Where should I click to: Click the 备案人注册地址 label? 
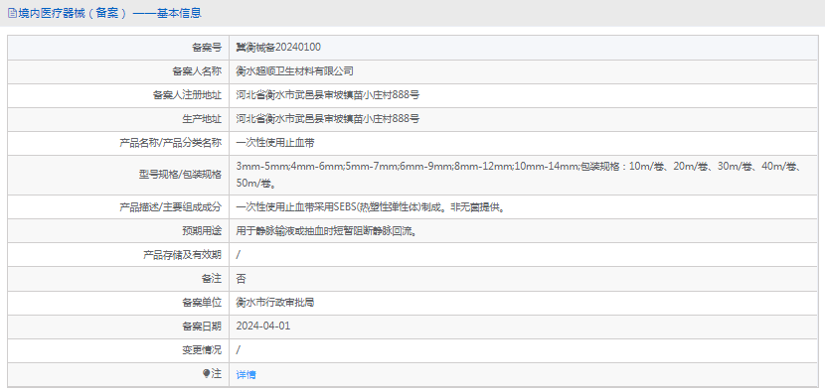point(187,95)
